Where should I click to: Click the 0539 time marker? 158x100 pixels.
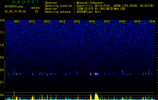137,21
